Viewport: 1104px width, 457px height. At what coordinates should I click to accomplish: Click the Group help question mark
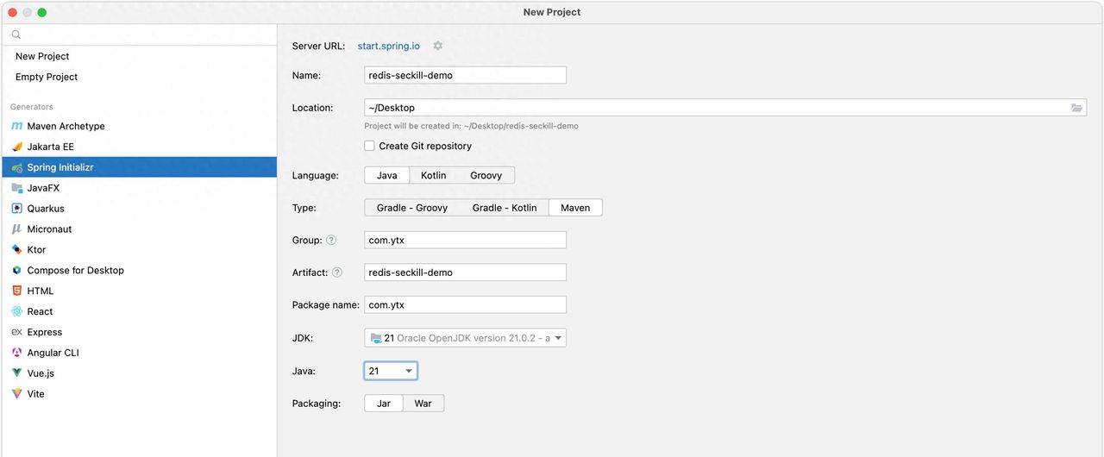[x=331, y=241]
